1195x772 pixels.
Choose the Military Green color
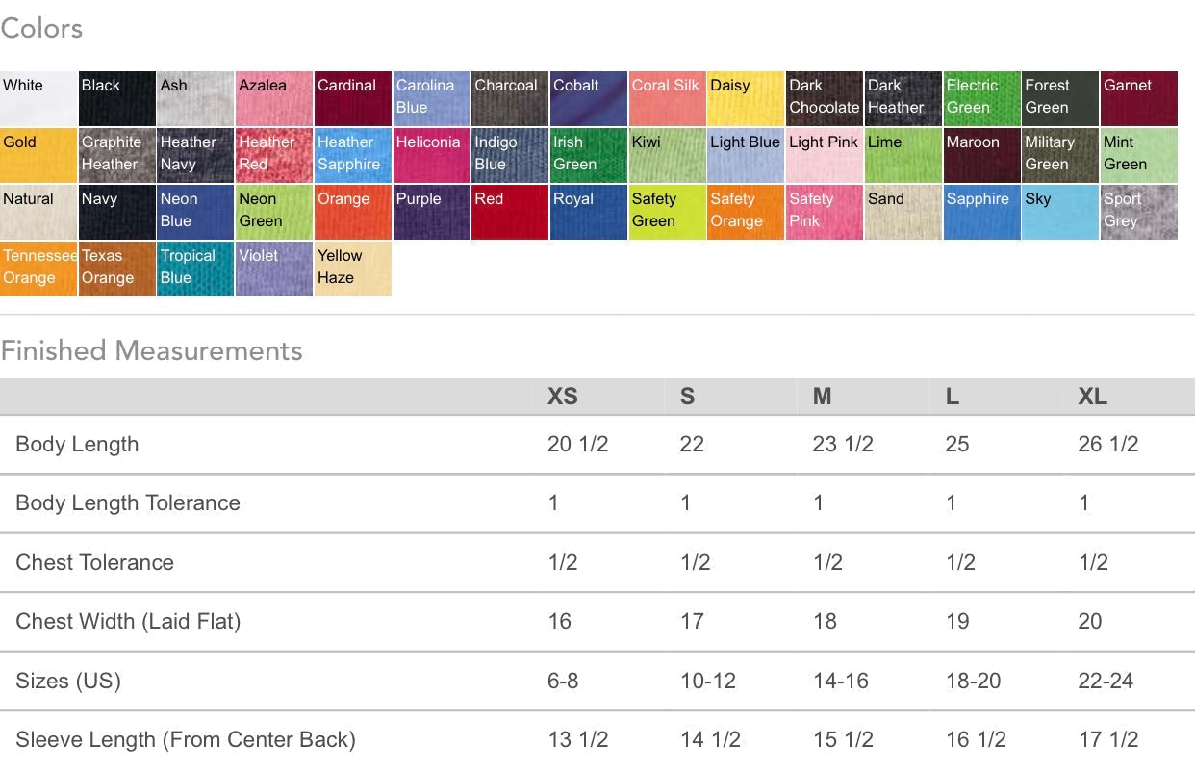tap(1060, 155)
